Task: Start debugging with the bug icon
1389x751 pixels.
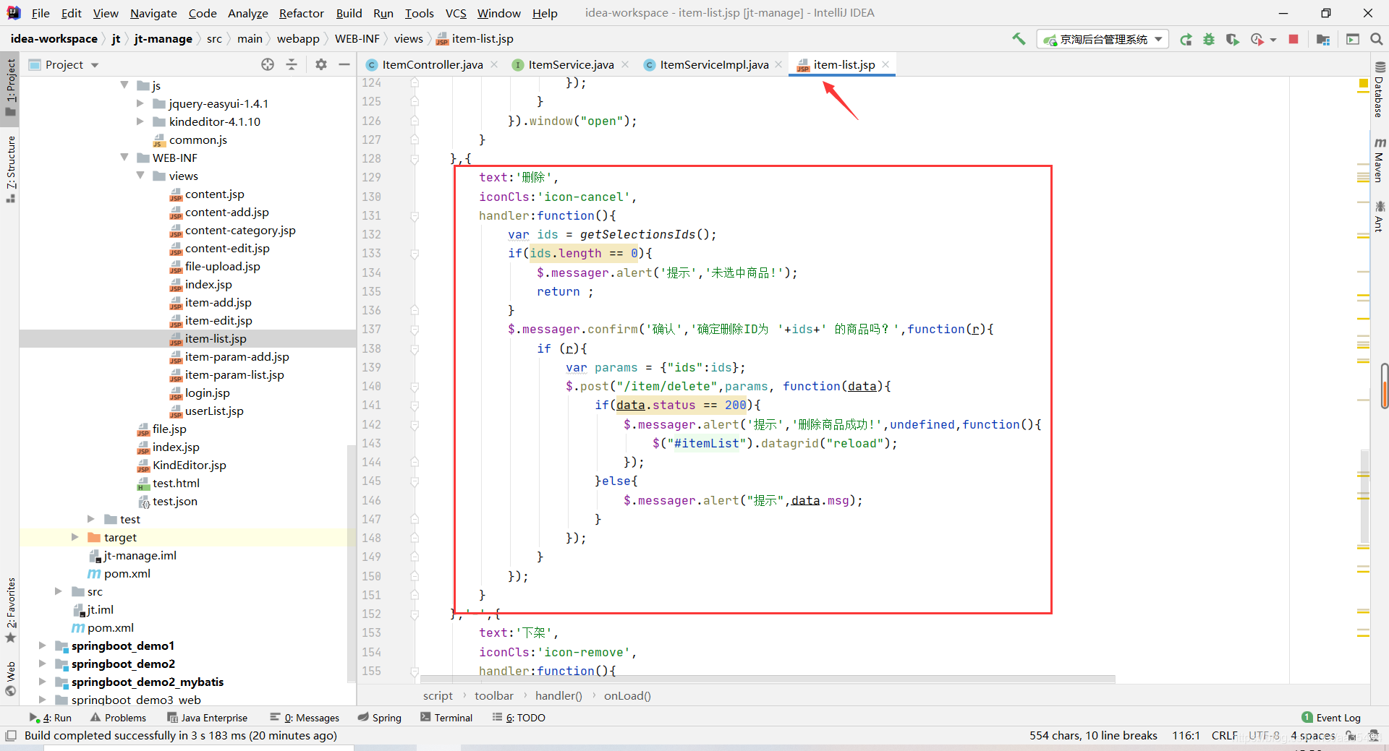Action: [1209, 40]
